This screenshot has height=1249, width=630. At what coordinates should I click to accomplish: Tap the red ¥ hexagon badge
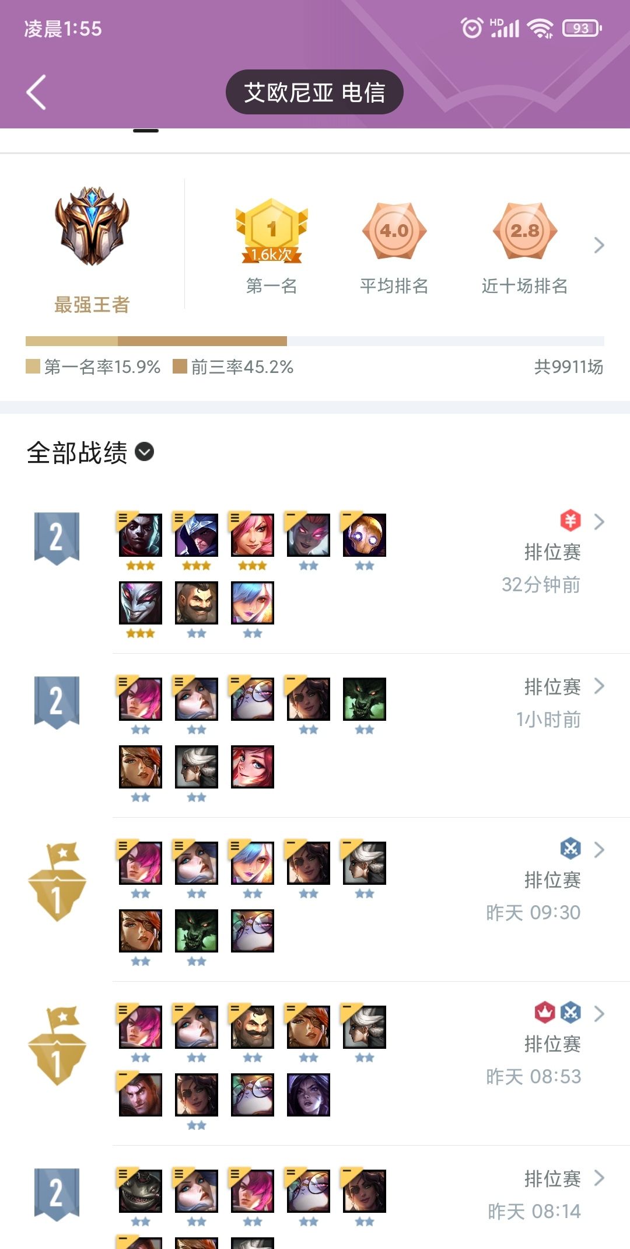point(570,520)
